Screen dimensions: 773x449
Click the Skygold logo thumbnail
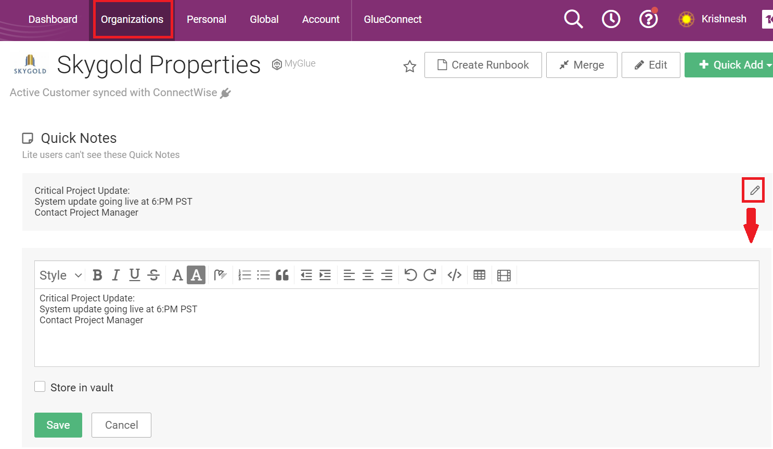tap(30, 64)
